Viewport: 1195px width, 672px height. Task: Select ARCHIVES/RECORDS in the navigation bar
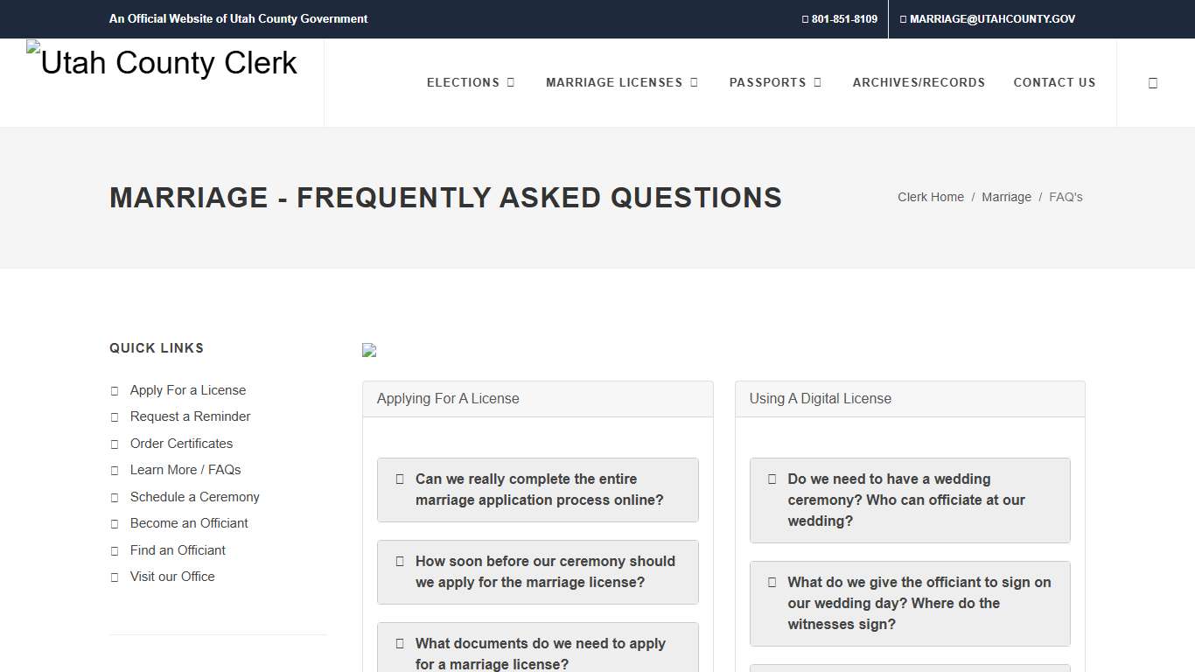click(919, 82)
